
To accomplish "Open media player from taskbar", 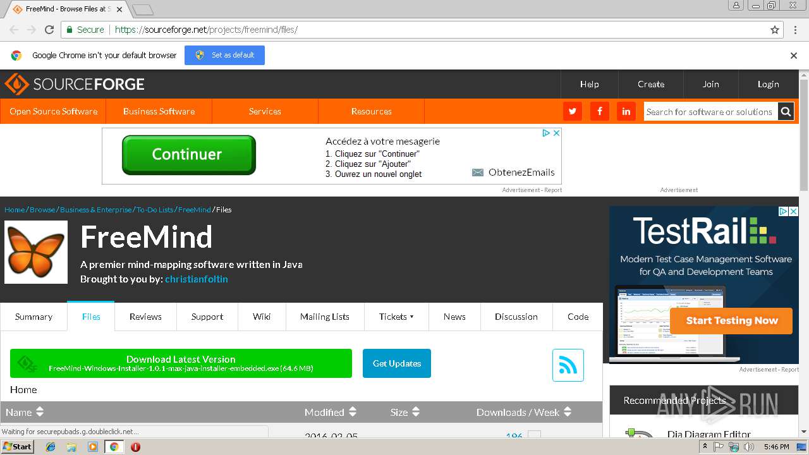I will 93,447.
